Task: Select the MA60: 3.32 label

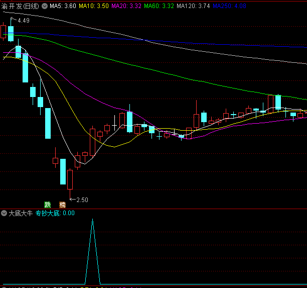Action: (x=159, y=6)
